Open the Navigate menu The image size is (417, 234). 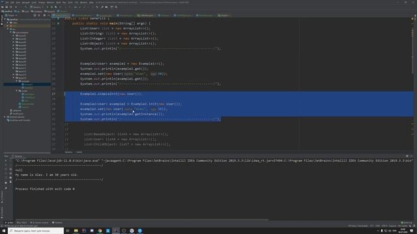point(26,3)
